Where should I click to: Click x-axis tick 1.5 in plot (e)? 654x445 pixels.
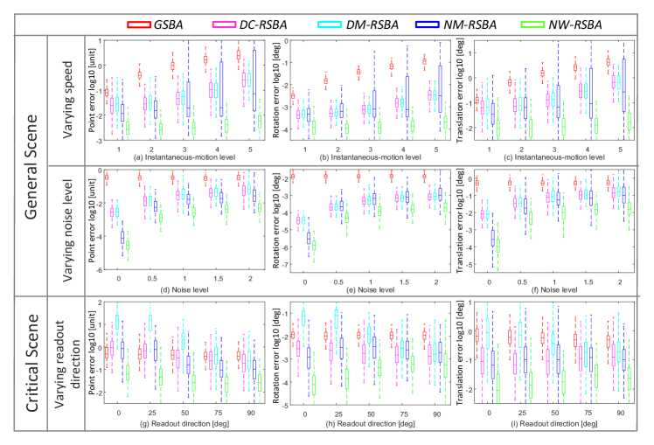pos(404,282)
